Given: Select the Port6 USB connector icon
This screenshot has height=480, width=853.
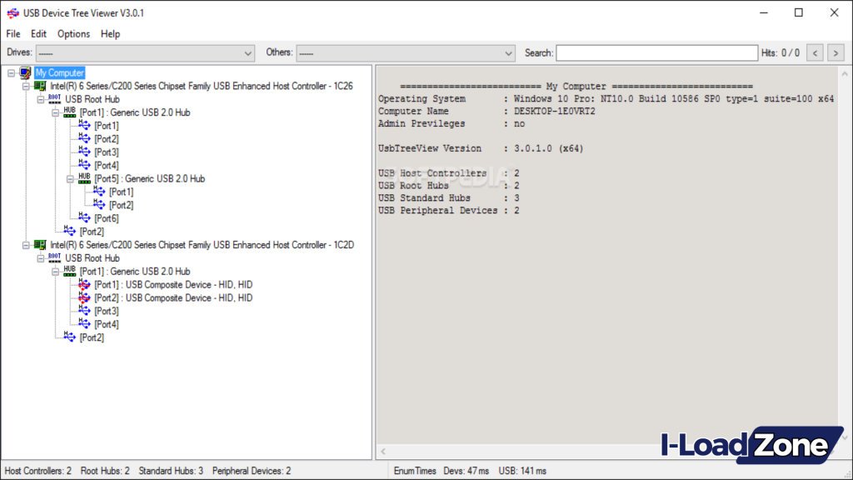Looking at the screenshot, I should 85,217.
